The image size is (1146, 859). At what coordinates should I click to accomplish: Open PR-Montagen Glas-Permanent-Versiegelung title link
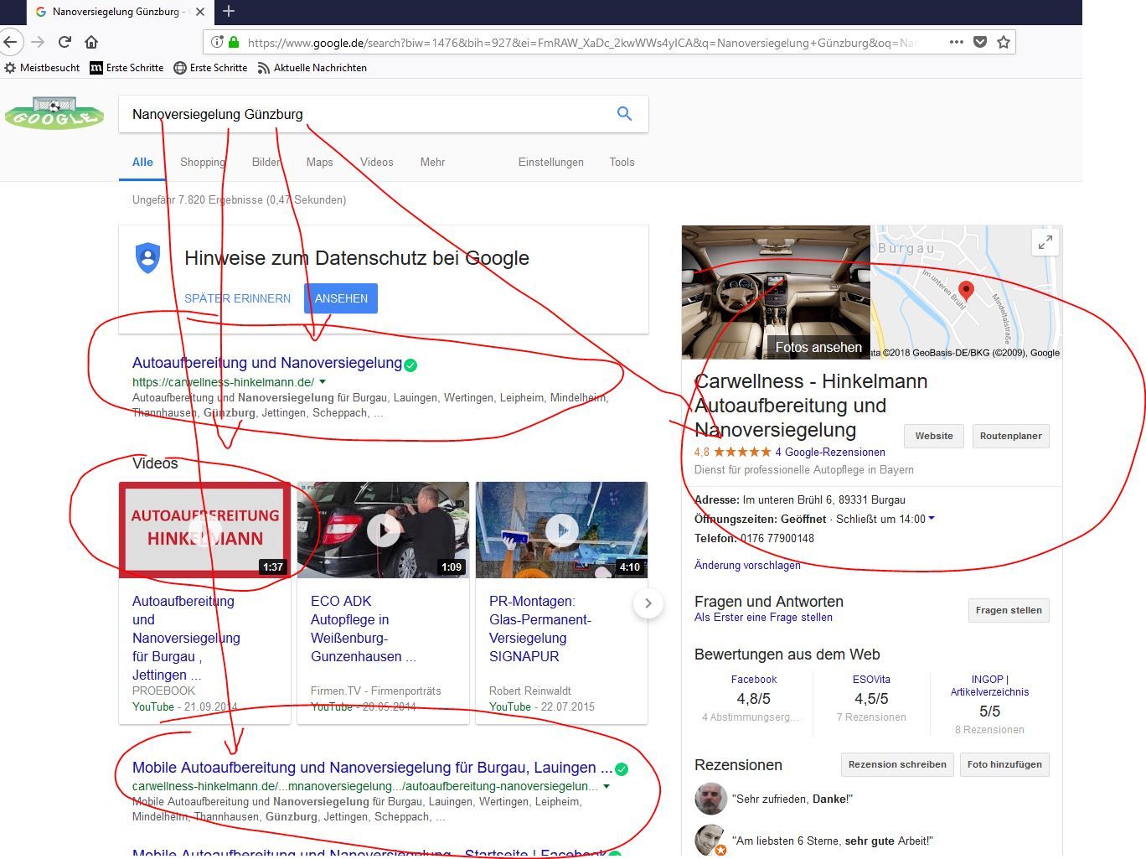(540, 629)
